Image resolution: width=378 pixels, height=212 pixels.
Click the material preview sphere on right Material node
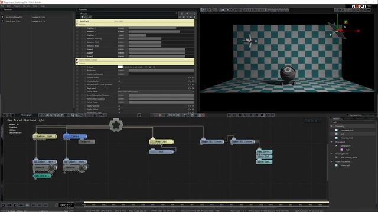coord(82,167)
